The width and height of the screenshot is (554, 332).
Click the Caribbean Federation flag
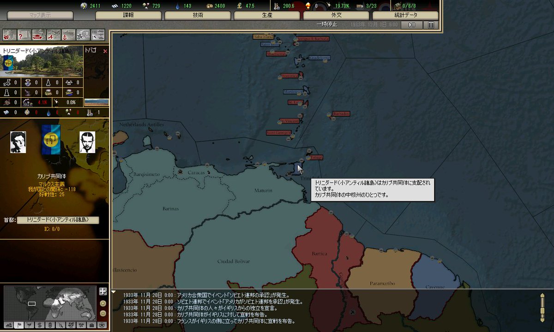[51, 140]
